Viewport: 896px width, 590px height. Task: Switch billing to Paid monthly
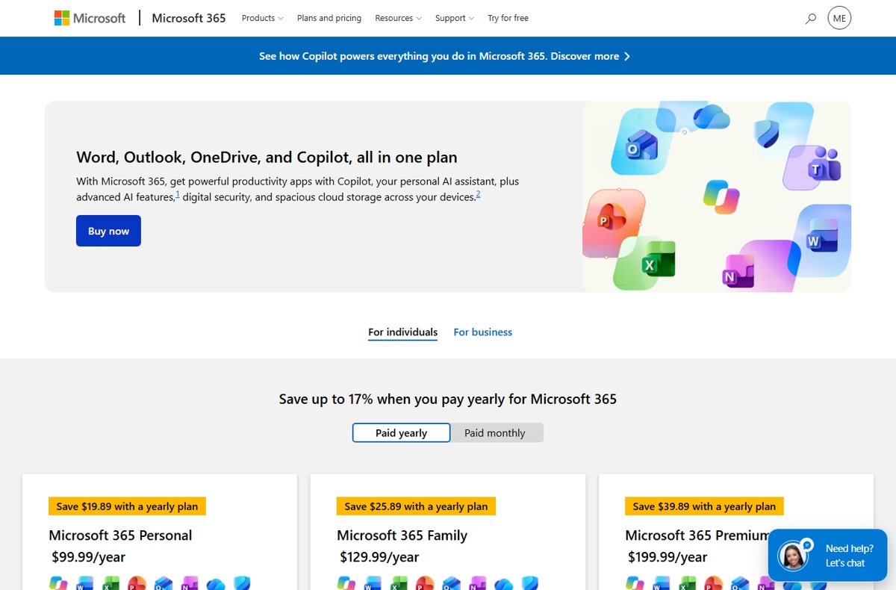coord(495,433)
